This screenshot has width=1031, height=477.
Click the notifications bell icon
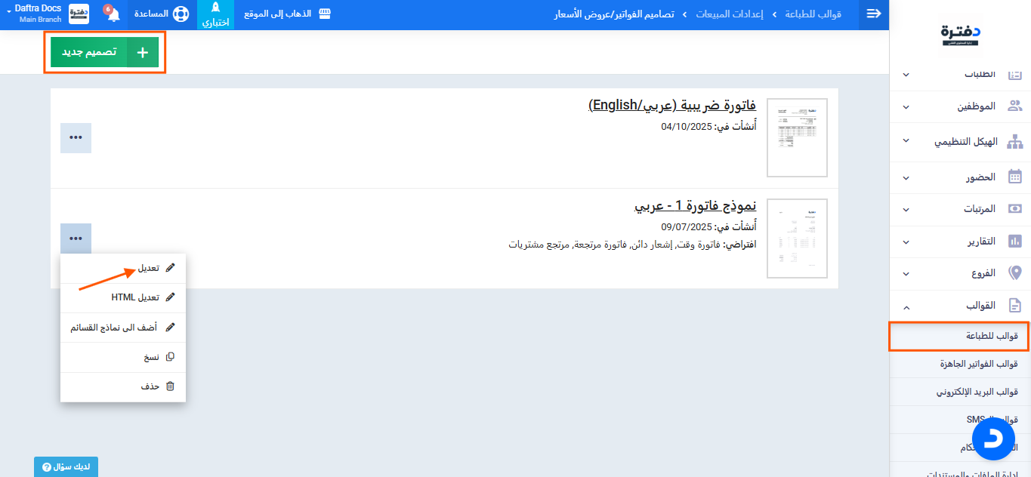pyautogui.click(x=113, y=15)
